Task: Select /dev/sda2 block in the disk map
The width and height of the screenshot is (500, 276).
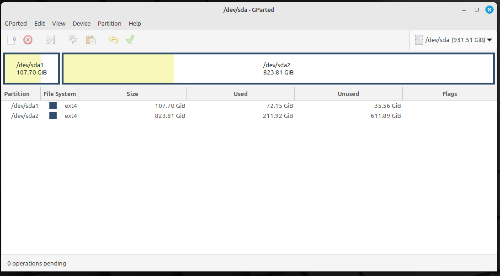Action: [x=278, y=69]
